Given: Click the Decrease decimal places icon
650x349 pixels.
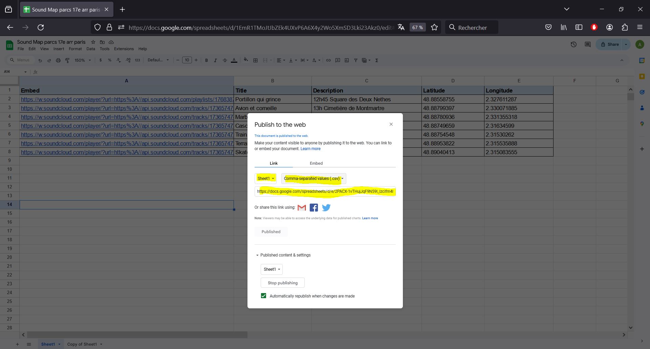Looking at the screenshot, I should coord(118,60).
